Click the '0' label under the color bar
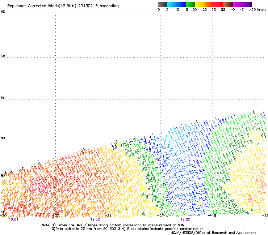 click(159, 10)
